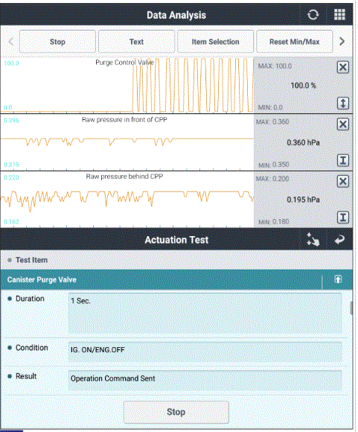
Task: Click the Actuation Test panel scrollbar
Action: point(351,308)
